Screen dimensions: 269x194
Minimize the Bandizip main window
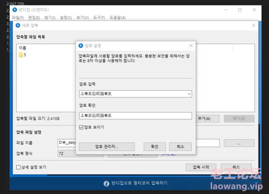pos(226,10)
